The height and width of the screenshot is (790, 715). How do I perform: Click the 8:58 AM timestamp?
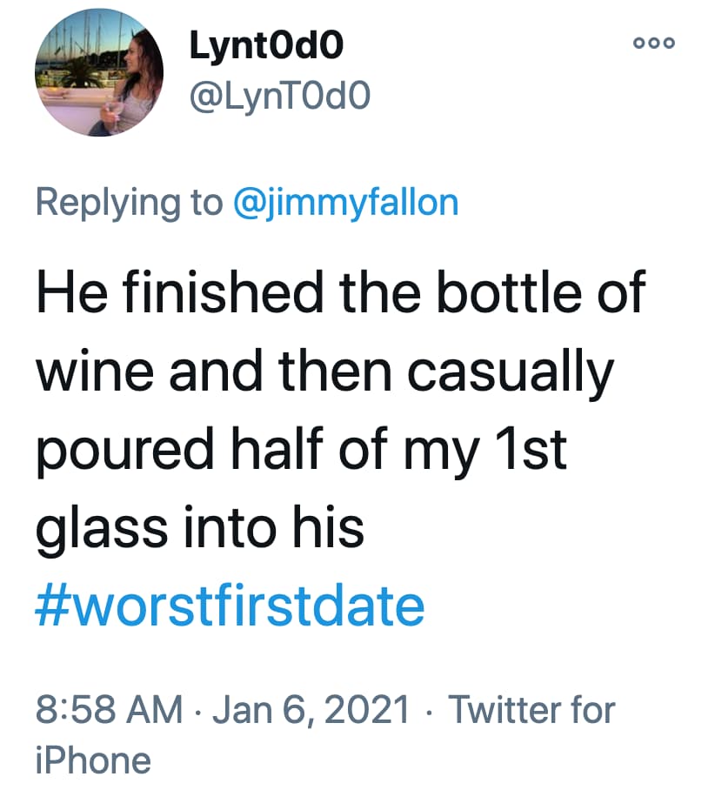[109, 710]
